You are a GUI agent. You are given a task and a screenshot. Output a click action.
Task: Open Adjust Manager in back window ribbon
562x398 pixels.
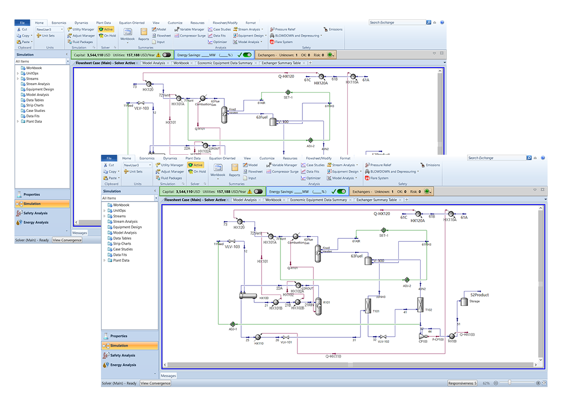tap(81, 35)
